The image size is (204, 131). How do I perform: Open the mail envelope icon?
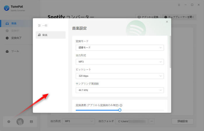click(x=31, y=122)
